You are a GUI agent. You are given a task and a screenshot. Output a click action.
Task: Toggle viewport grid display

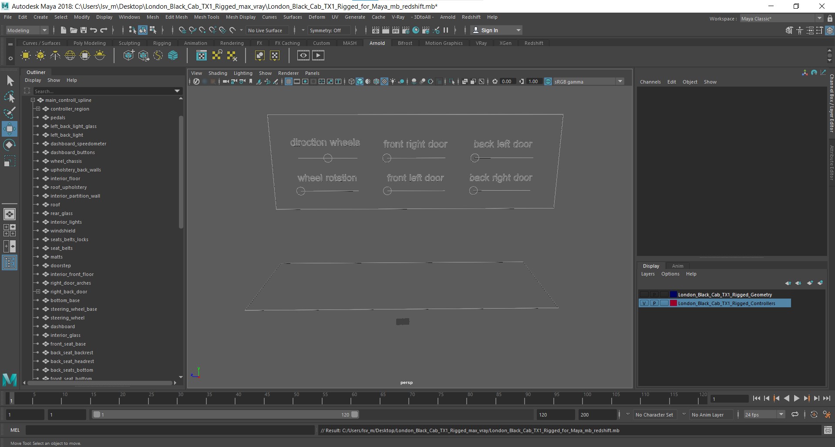[288, 81]
